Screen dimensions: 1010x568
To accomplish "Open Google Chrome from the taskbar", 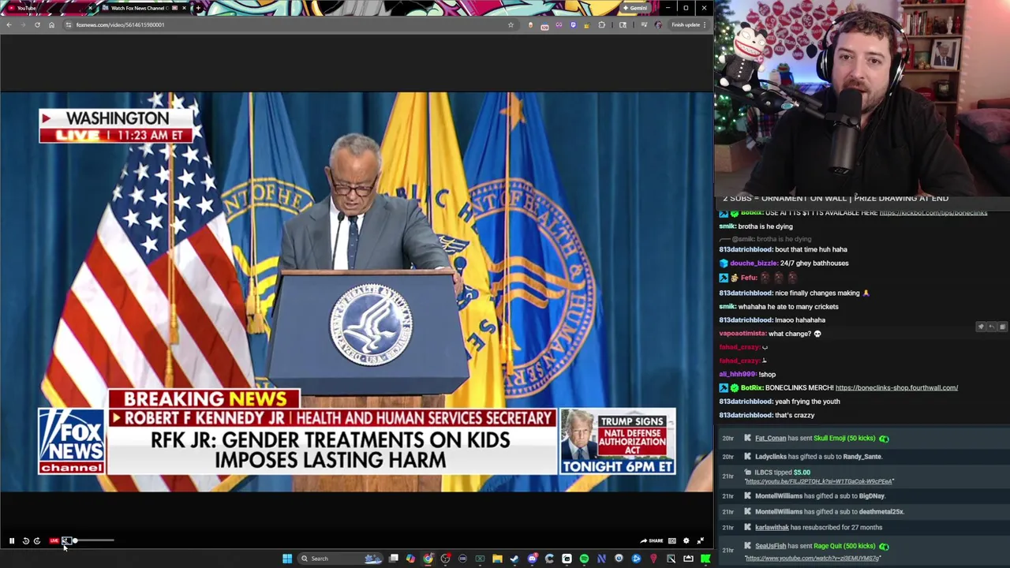I will (x=428, y=559).
